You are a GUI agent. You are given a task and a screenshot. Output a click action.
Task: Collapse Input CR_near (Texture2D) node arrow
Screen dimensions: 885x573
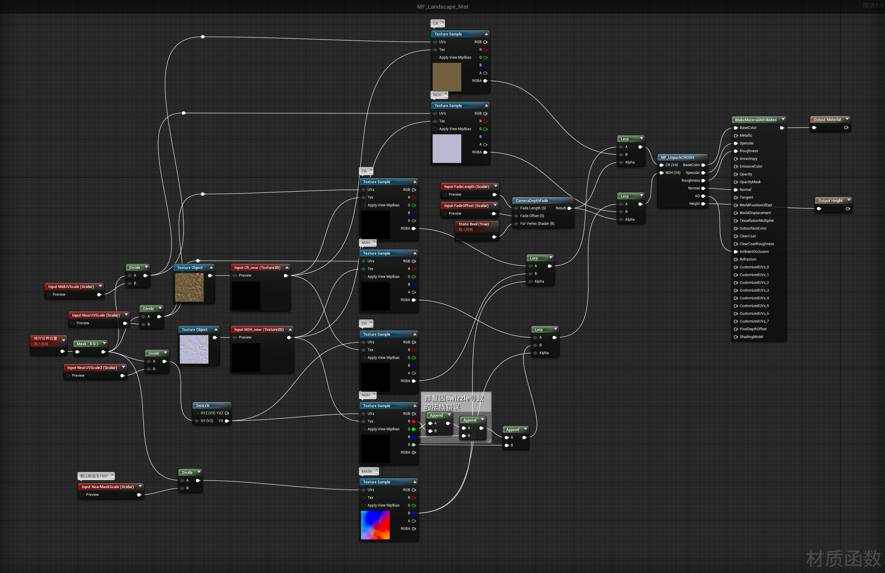[287, 267]
